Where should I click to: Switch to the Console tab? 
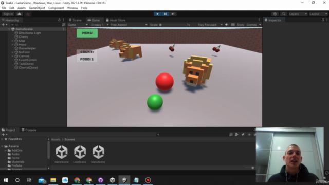(29, 130)
